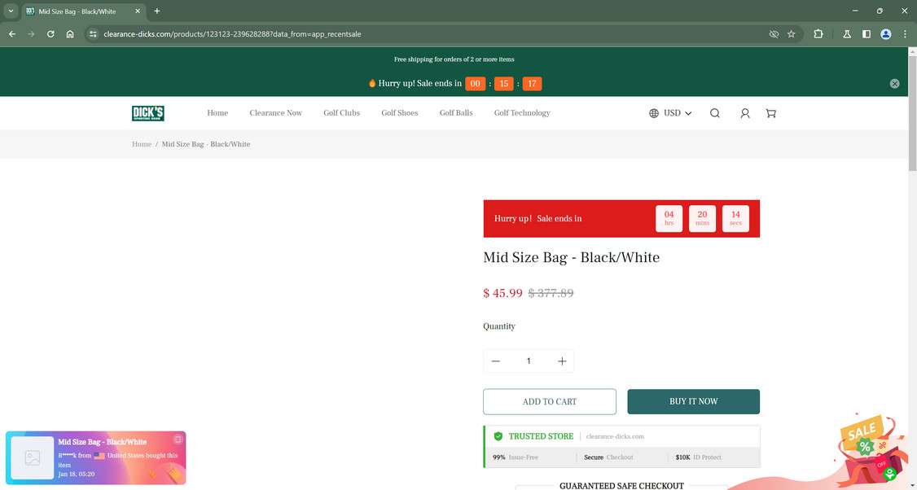Image resolution: width=917 pixels, height=490 pixels.
Task: Open the green membership widget at bottom right
Action: (889, 473)
